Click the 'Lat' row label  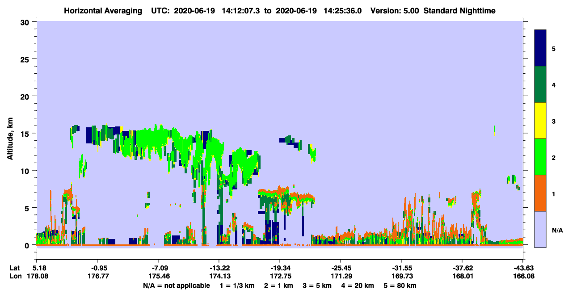(x=14, y=268)
